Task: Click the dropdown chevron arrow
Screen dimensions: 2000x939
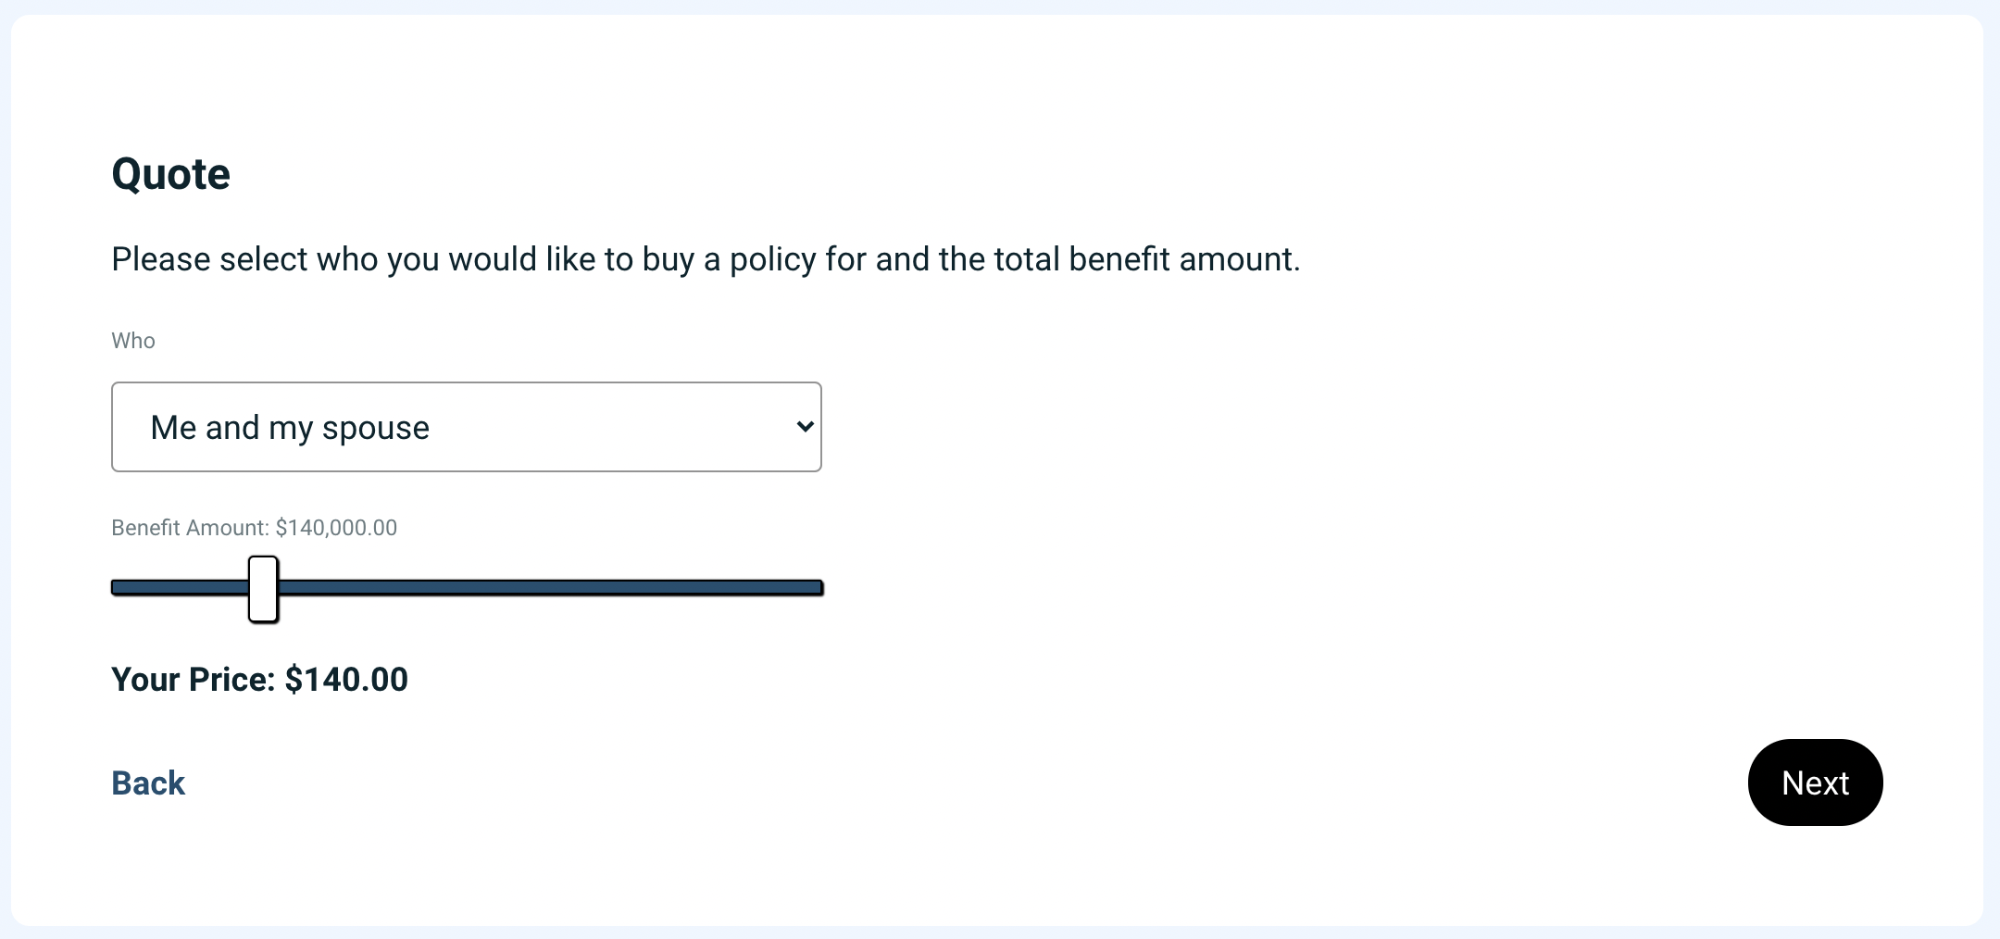Action: pyautogui.click(x=805, y=427)
